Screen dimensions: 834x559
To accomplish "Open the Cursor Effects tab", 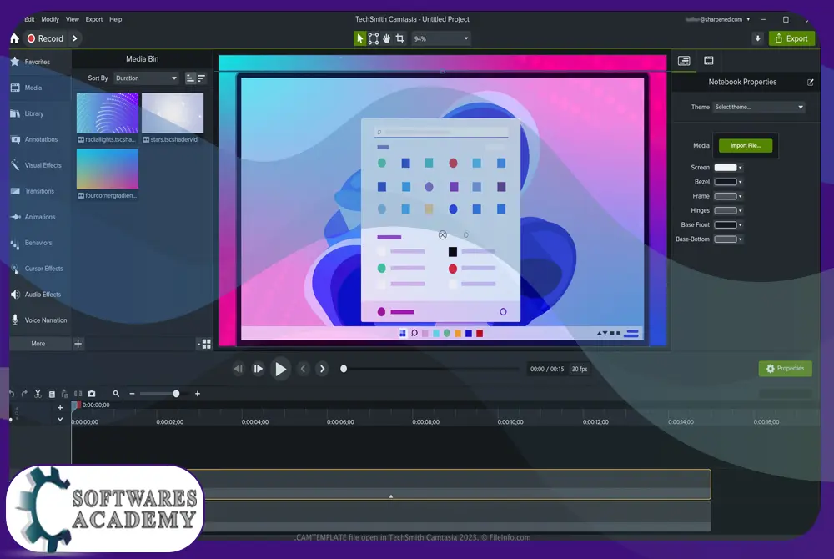I will (40, 269).
